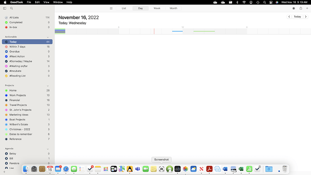Viewport: 311px width, 175px height.
Task: Open FaceTime from the dock
Action: pyautogui.click(x=146, y=169)
